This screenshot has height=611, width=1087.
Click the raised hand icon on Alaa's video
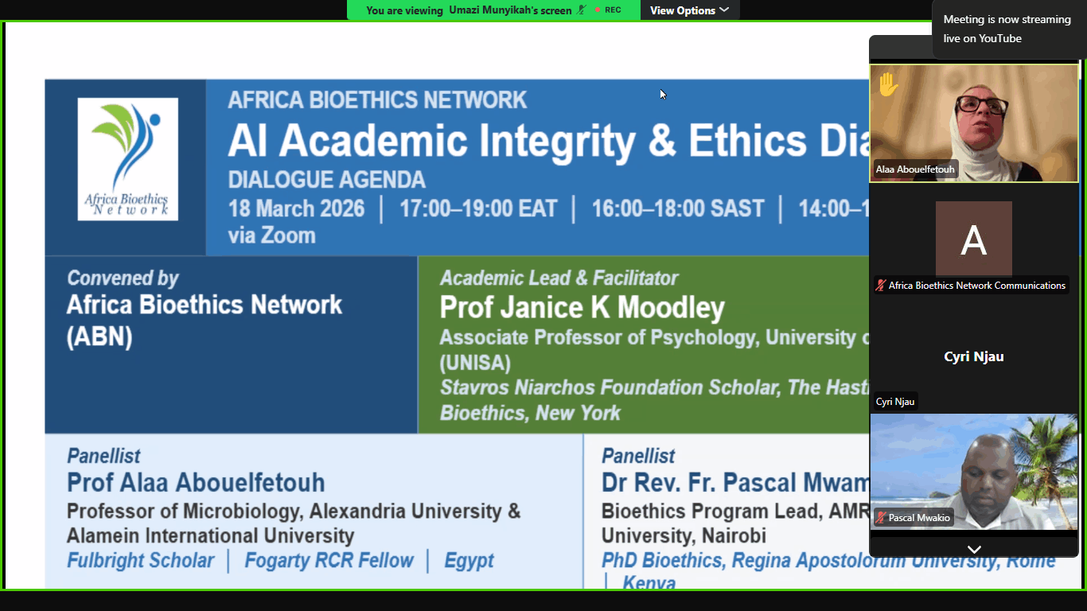pos(888,84)
